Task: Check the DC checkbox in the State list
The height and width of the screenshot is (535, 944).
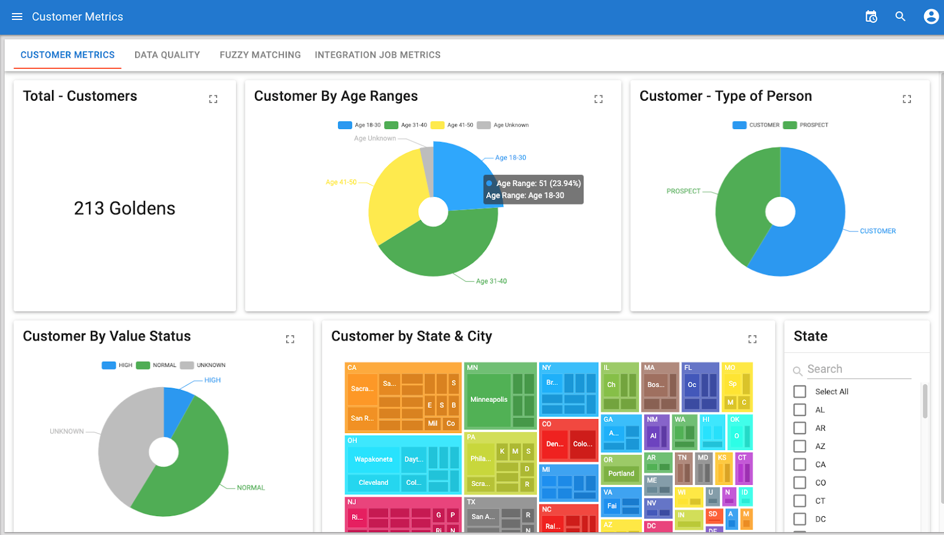Action: (x=799, y=519)
